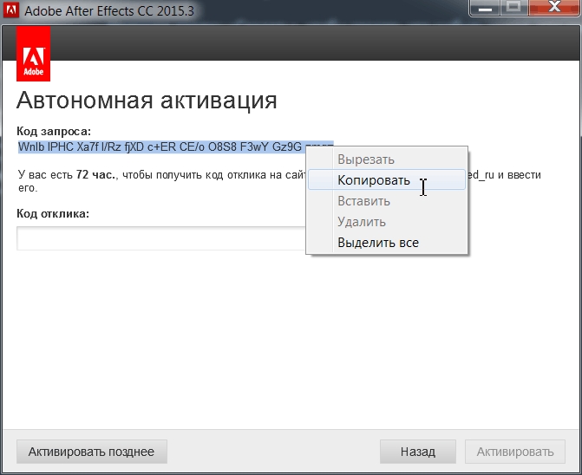The height and width of the screenshot is (475, 582).
Task: Close the Adobe After Effects window
Action: [554, 8]
